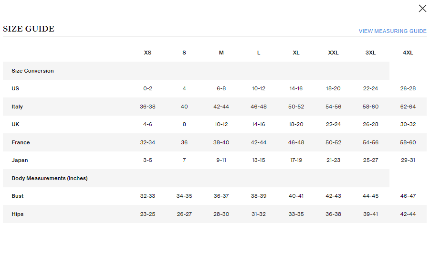The height and width of the screenshot is (258, 430).
Task: Select the 4XL size column header
Action: pyautogui.click(x=408, y=53)
